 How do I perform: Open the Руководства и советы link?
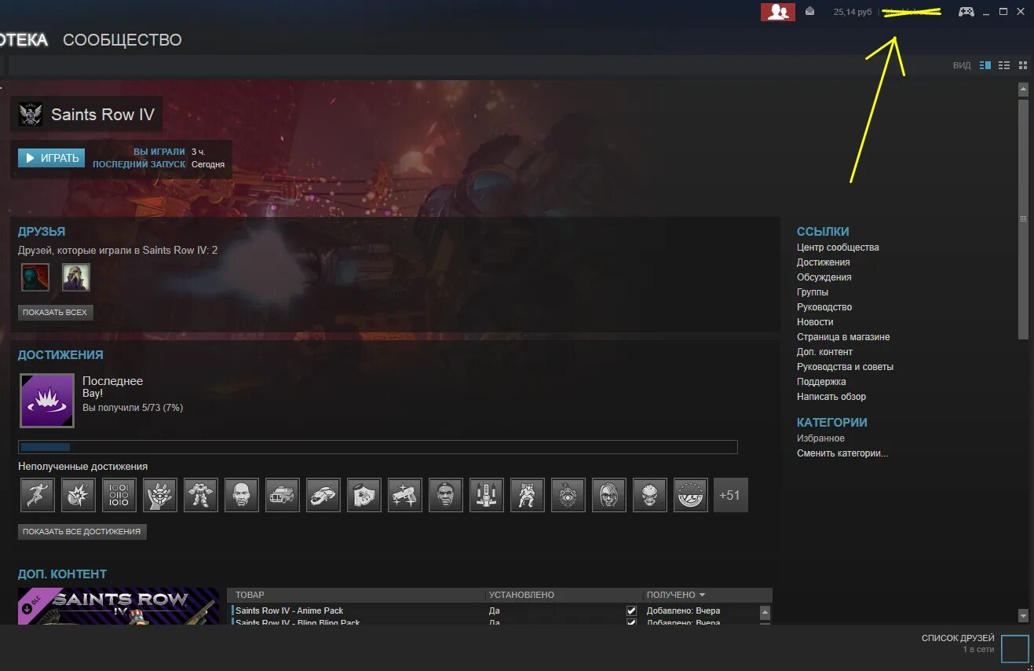point(845,367)
